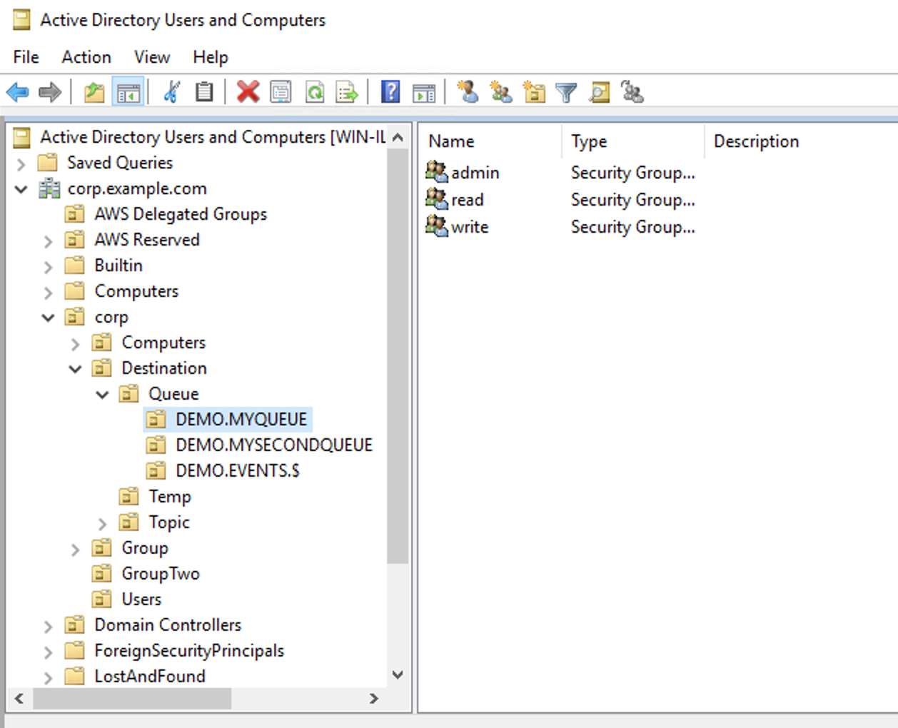898x728 pixels.
Task: Create a new organizational unit from the toolbar
Action: 534,91
